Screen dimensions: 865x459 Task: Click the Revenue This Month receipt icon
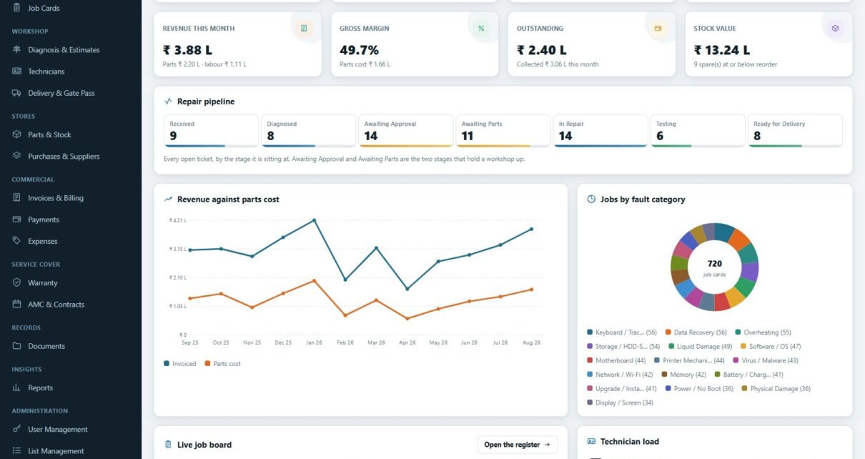(x=304, y=29)
